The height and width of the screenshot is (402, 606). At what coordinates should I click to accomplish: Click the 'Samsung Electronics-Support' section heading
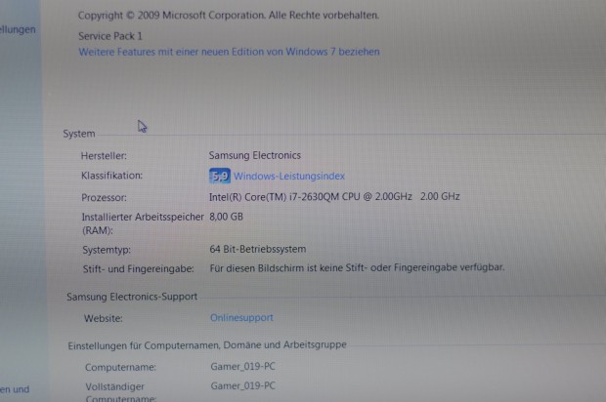point(132,297)
